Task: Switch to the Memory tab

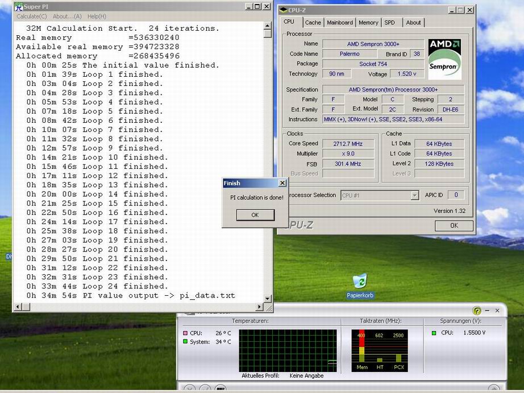Action: (368, 22)
